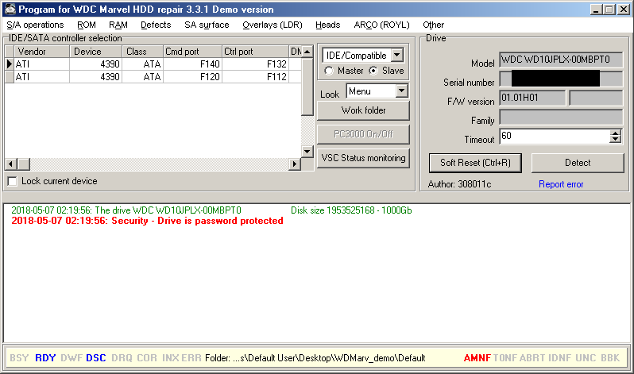Click the program icon in the title bar
This screenshot has width=634, height=374.
pyautogui.click(x=10, y=9)
